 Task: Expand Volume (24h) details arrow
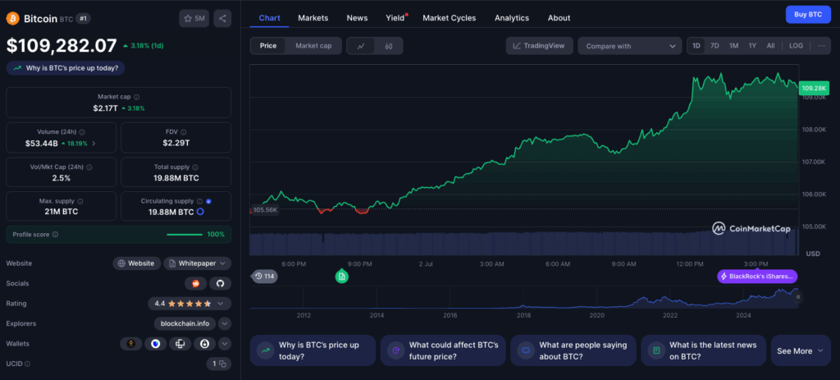coord(94,143)
